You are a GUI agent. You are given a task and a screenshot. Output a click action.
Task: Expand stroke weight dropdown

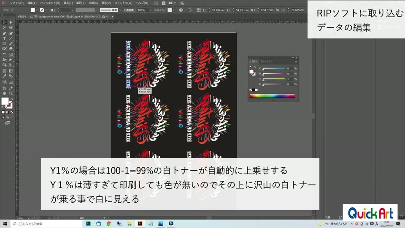(x=72, y=10)
